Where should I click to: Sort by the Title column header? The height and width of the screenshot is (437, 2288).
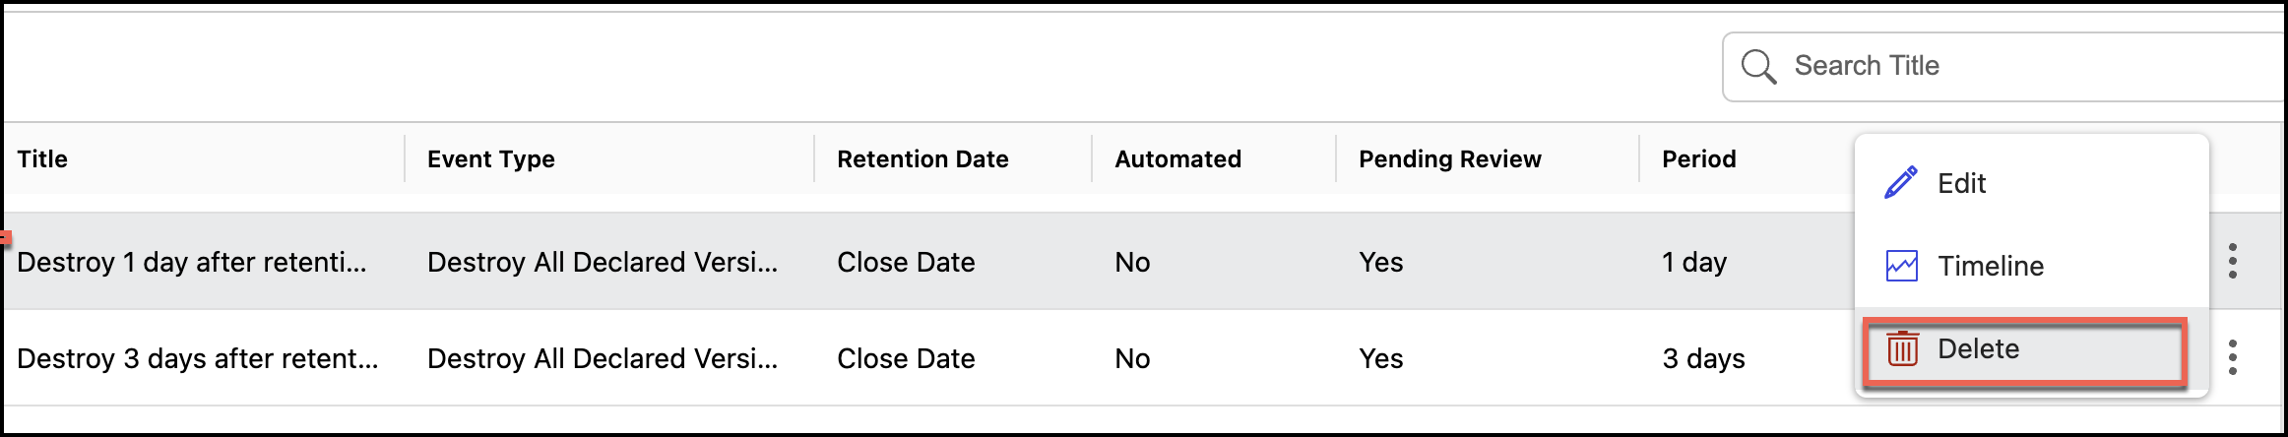pyautogui.click(x=42, y=159)
